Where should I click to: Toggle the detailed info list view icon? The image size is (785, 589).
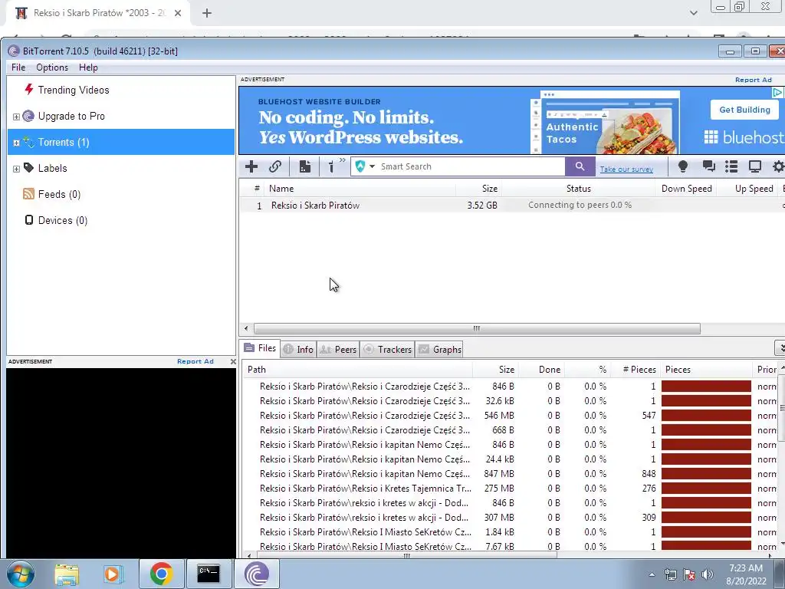pyautogui.click(x=731, y=166)
